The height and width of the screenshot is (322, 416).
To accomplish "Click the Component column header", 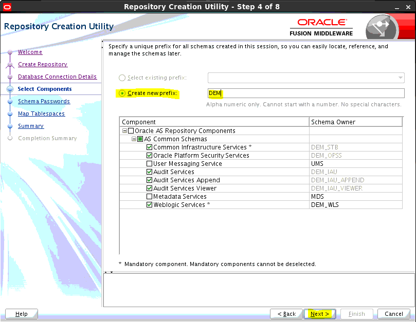I will click(214, 122).
